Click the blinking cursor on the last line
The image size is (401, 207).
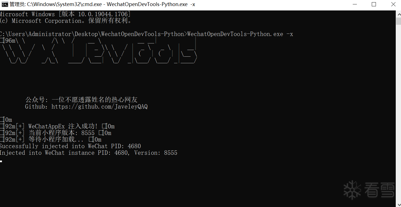point(1,161)
